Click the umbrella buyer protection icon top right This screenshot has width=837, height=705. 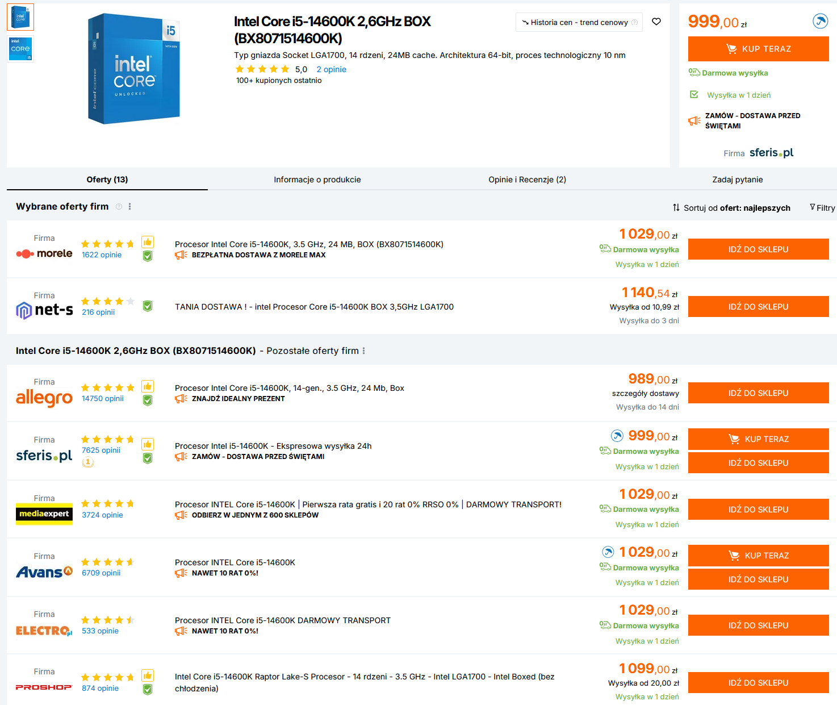coord(820,22)
